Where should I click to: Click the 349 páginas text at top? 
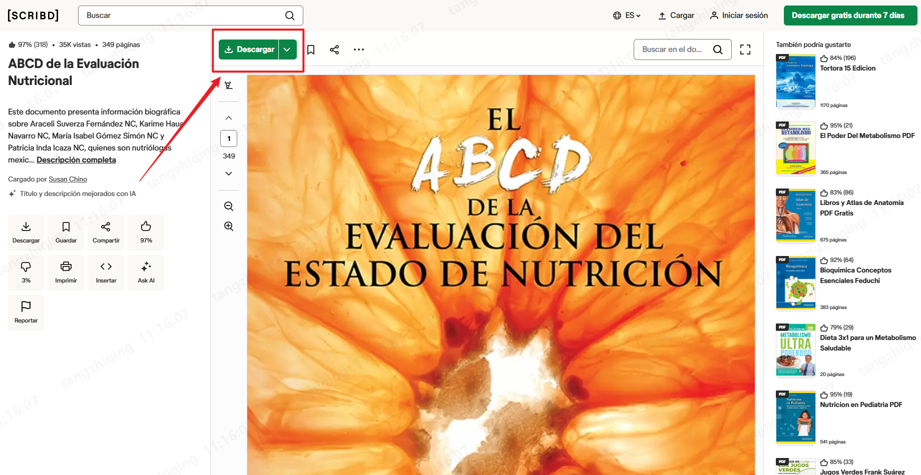[x=121, y=44]
